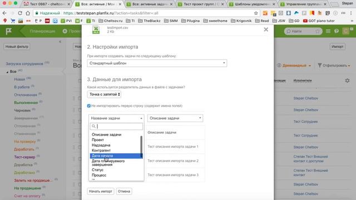Open the browser home page icon
This screenshot has width=356, height=200.
click(28, 13)
